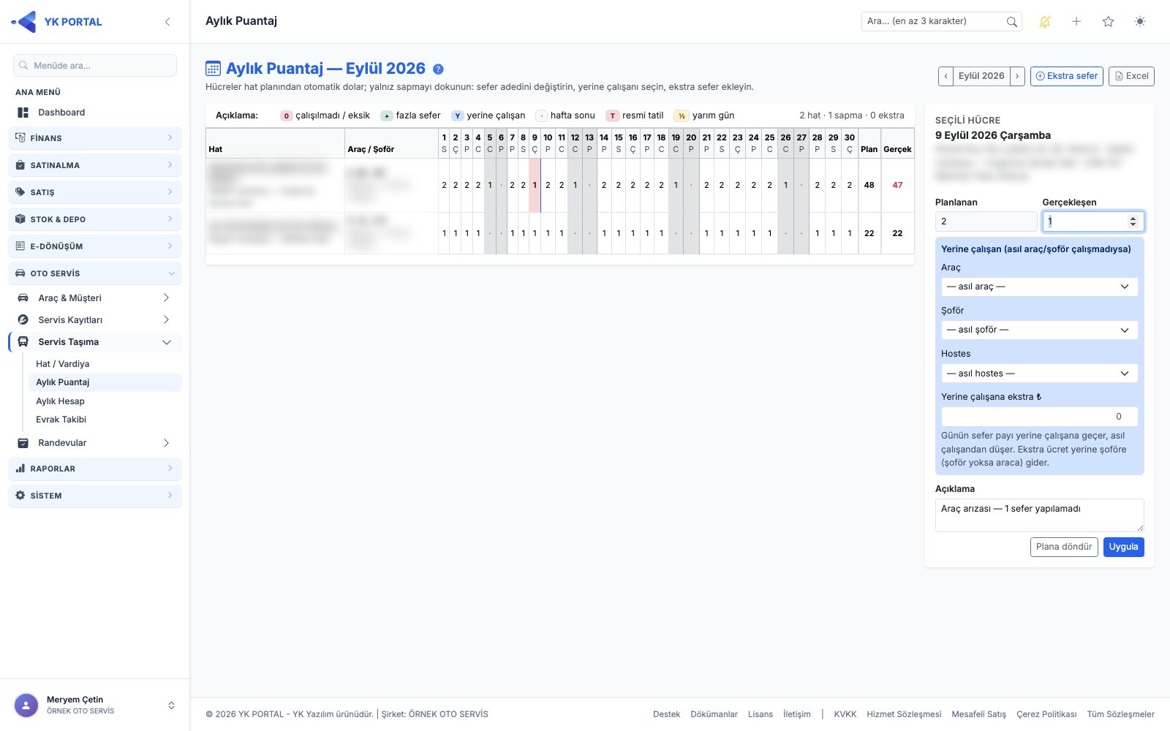Open the Araç dropdown (asıl araç)
Screen dimensions: 1170x731
click(x=1039, y=287)
